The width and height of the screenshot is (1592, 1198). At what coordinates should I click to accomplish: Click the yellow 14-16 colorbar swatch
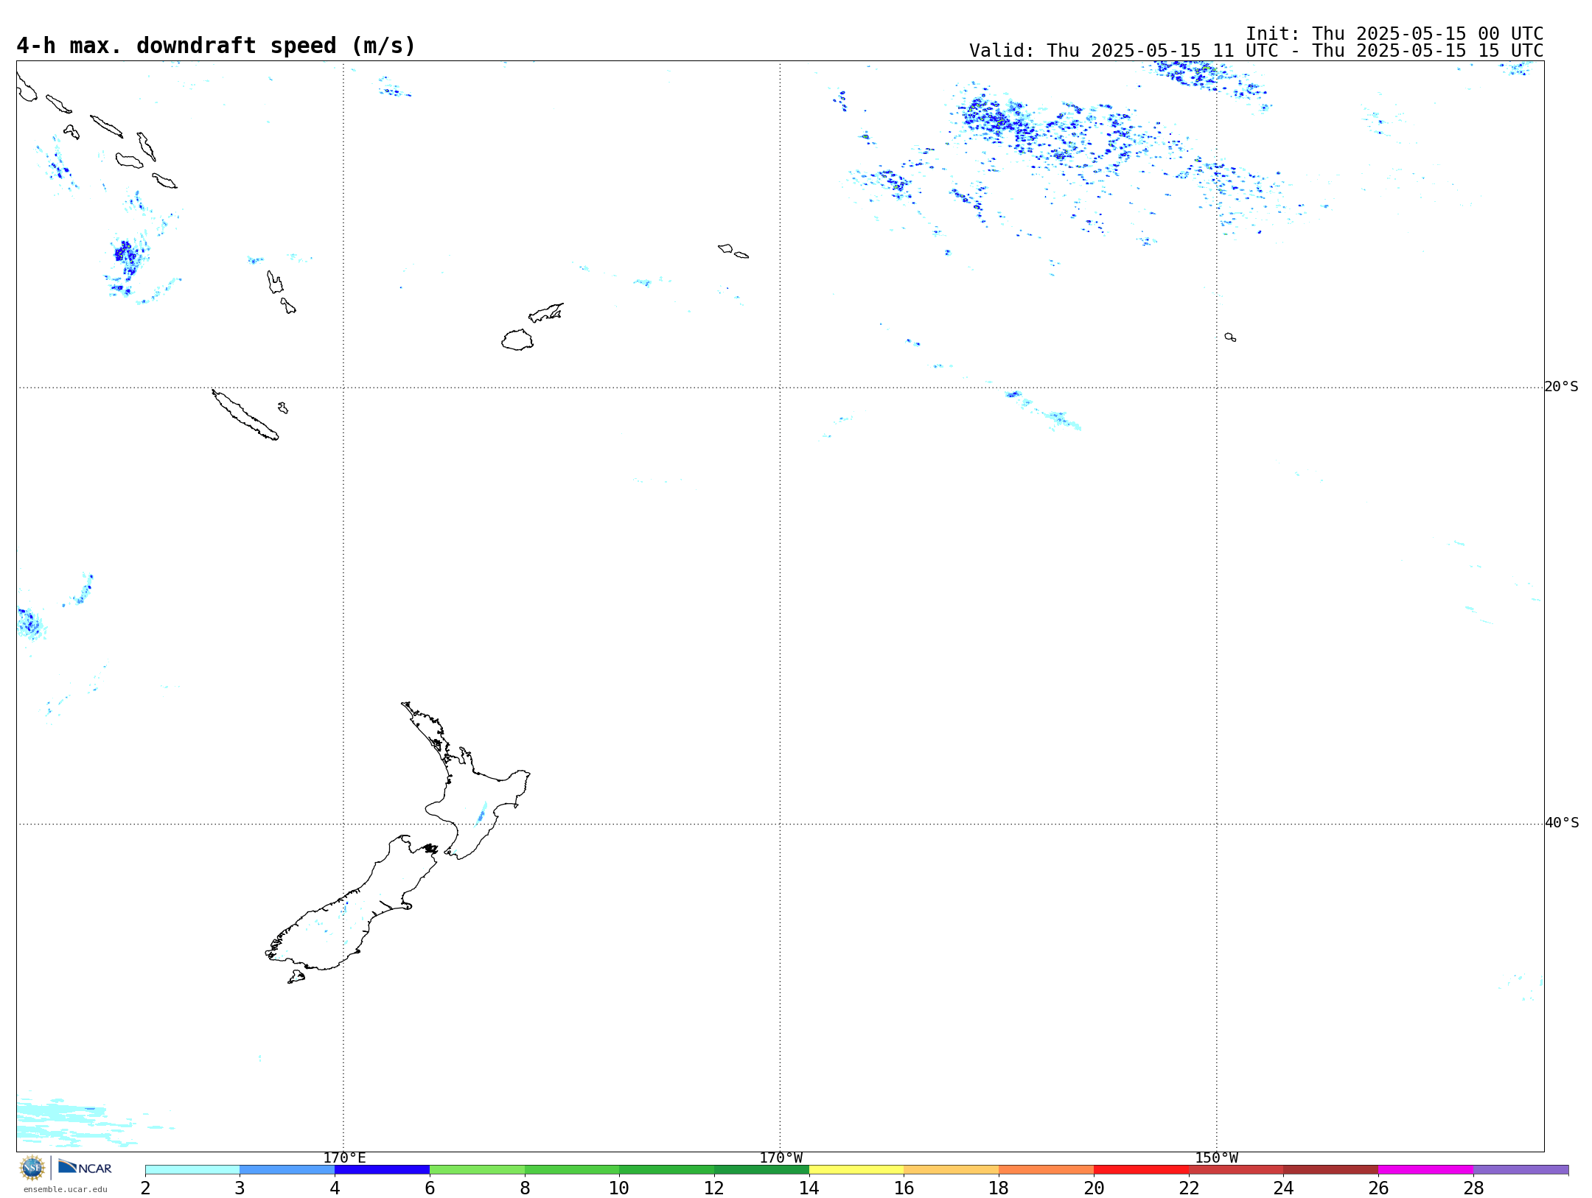click(x=856, y=1170)
